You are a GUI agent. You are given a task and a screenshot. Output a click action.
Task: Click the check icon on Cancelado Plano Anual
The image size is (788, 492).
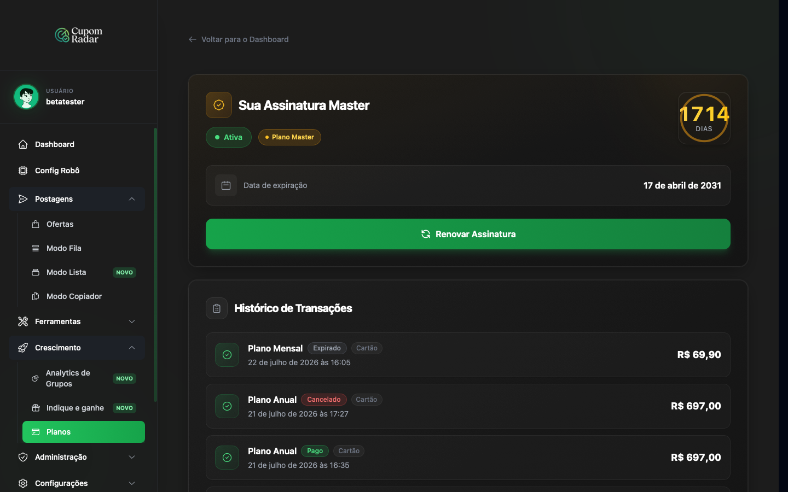tap(227, 406)
